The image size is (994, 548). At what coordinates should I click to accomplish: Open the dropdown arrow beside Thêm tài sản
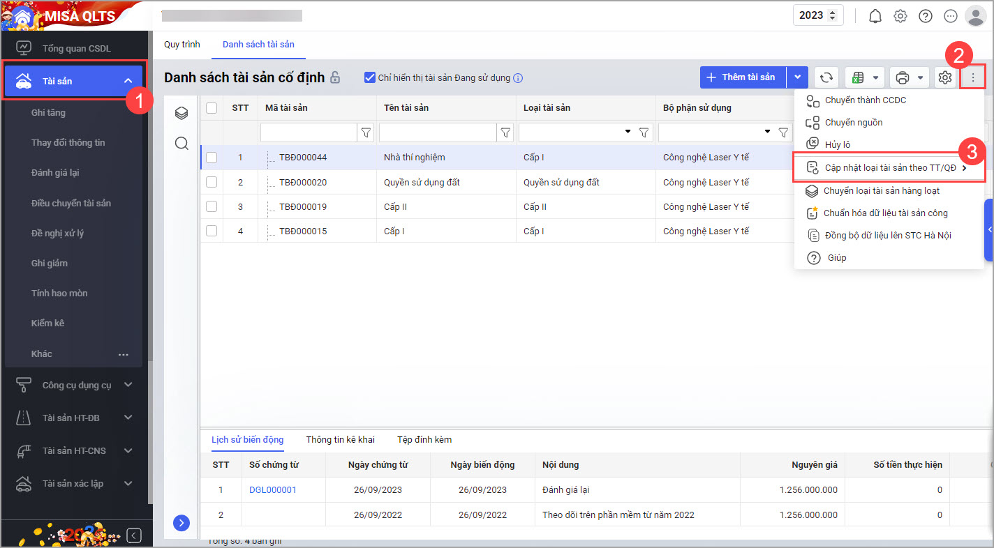point(797,77)
